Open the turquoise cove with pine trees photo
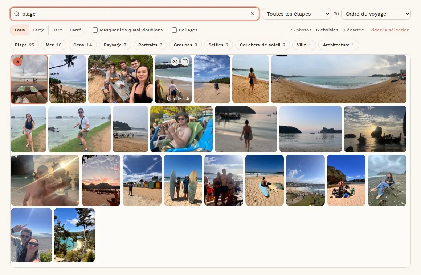The height and width of the screenshot is (275, 421). (74, 235)
